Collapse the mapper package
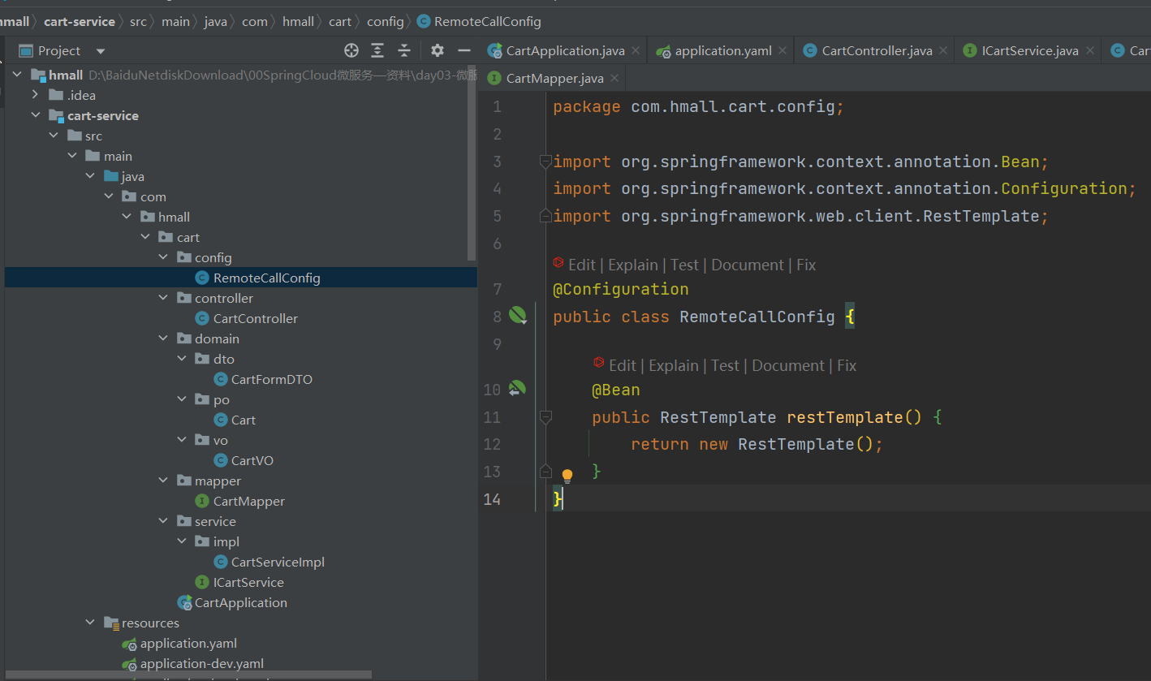 (x=164, y=481)
